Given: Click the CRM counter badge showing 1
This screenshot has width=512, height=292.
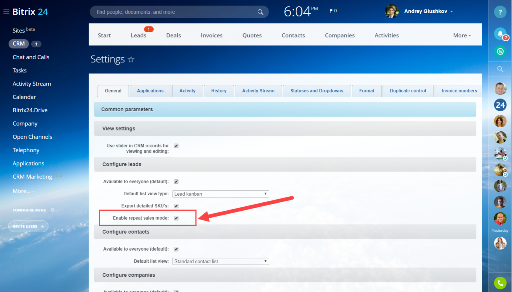Looking at the screenshot, I should (36, 44).
